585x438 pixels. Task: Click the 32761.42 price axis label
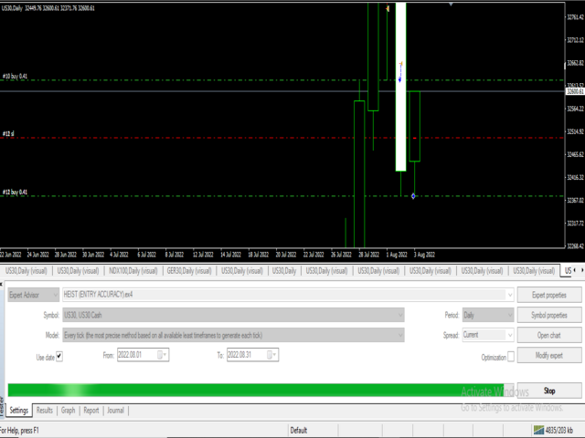click(575, 17)
